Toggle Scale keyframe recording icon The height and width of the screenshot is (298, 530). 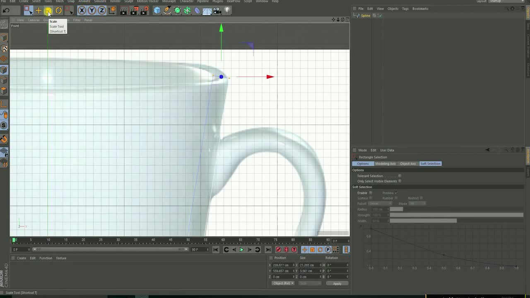312,250
